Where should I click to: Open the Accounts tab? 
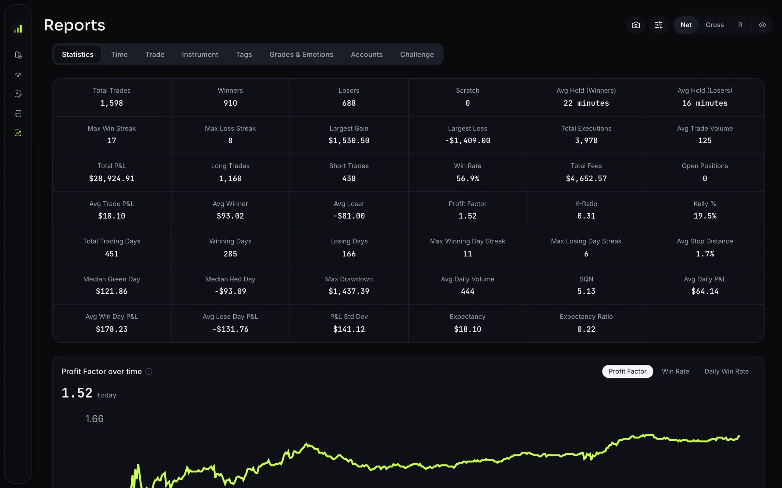pyautogui.click(x=367, y=54)
